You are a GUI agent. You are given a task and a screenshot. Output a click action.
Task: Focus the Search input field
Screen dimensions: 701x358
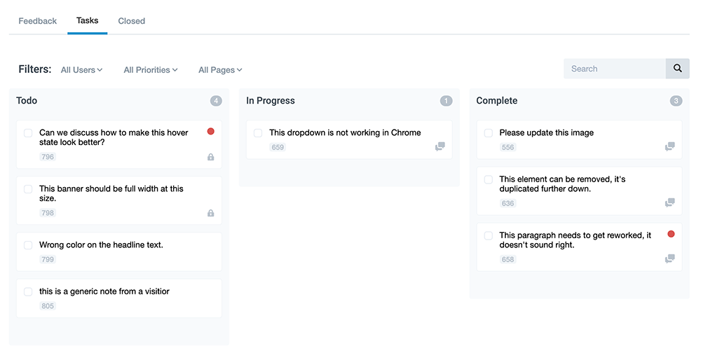pyautogui.click(x=614, y=69)
